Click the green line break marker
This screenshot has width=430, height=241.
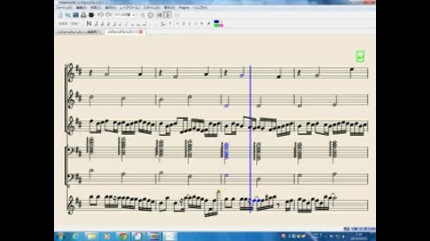360,56
